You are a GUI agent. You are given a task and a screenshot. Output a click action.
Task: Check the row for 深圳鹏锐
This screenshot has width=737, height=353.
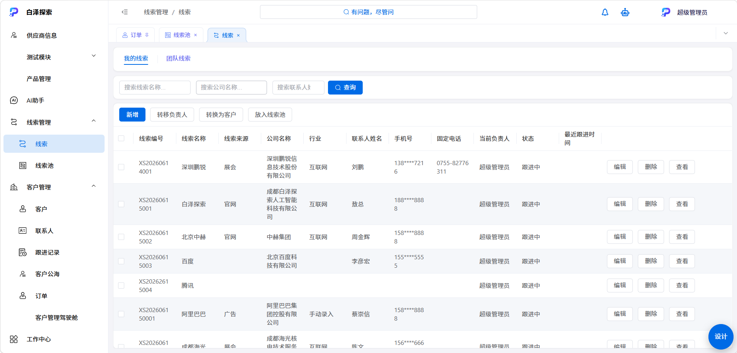[x=121, y=167]
